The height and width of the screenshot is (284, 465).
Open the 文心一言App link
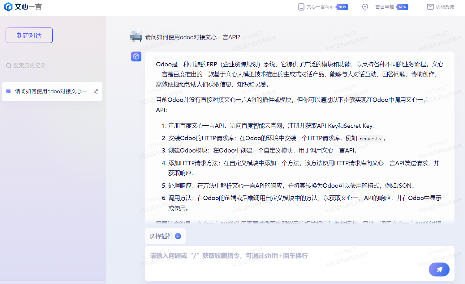coord(320,7)
